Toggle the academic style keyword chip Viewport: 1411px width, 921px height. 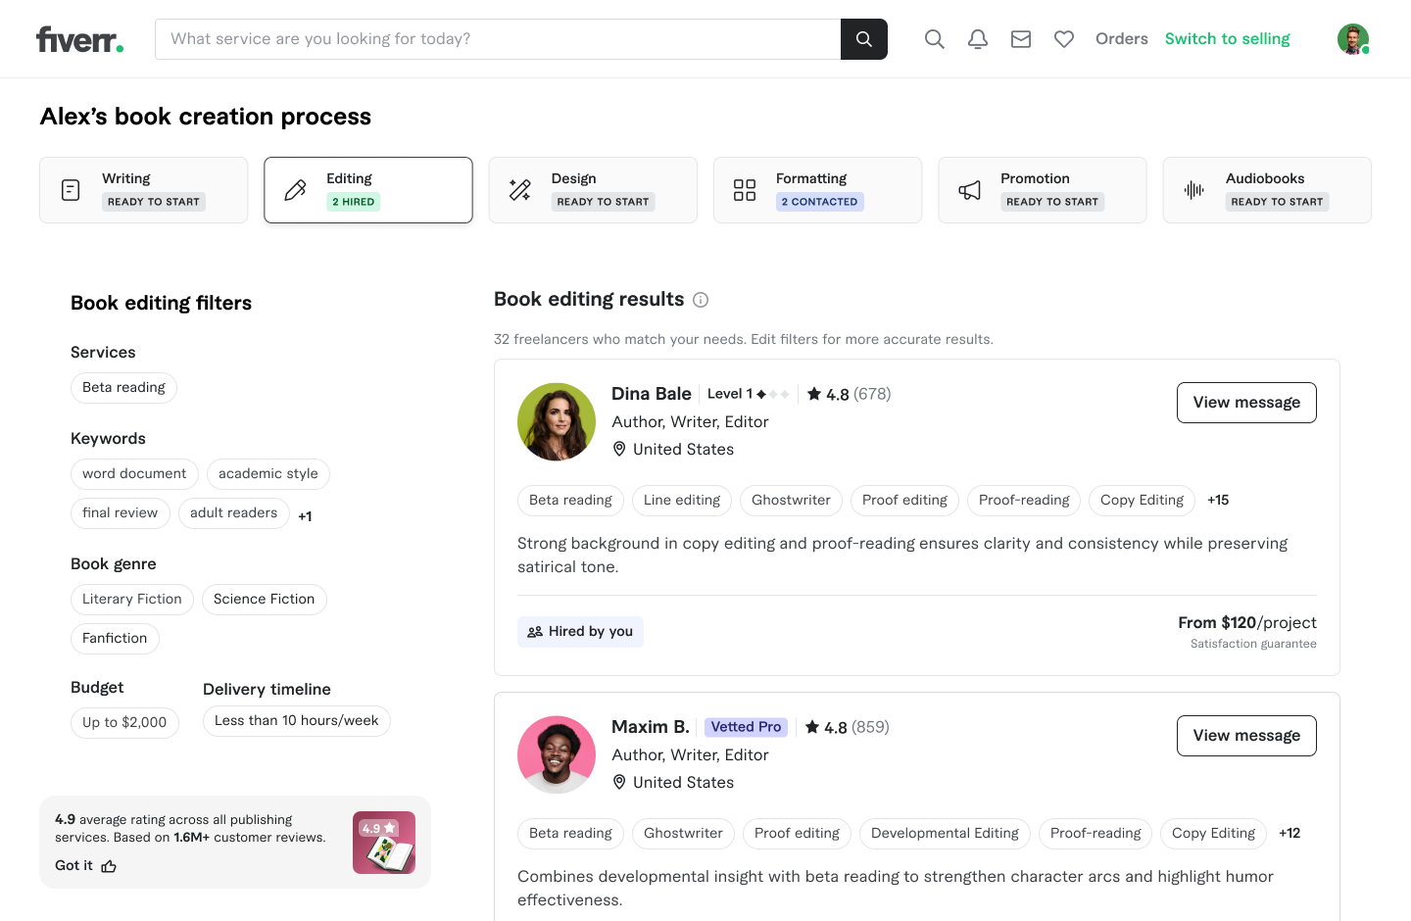(268, 474)
